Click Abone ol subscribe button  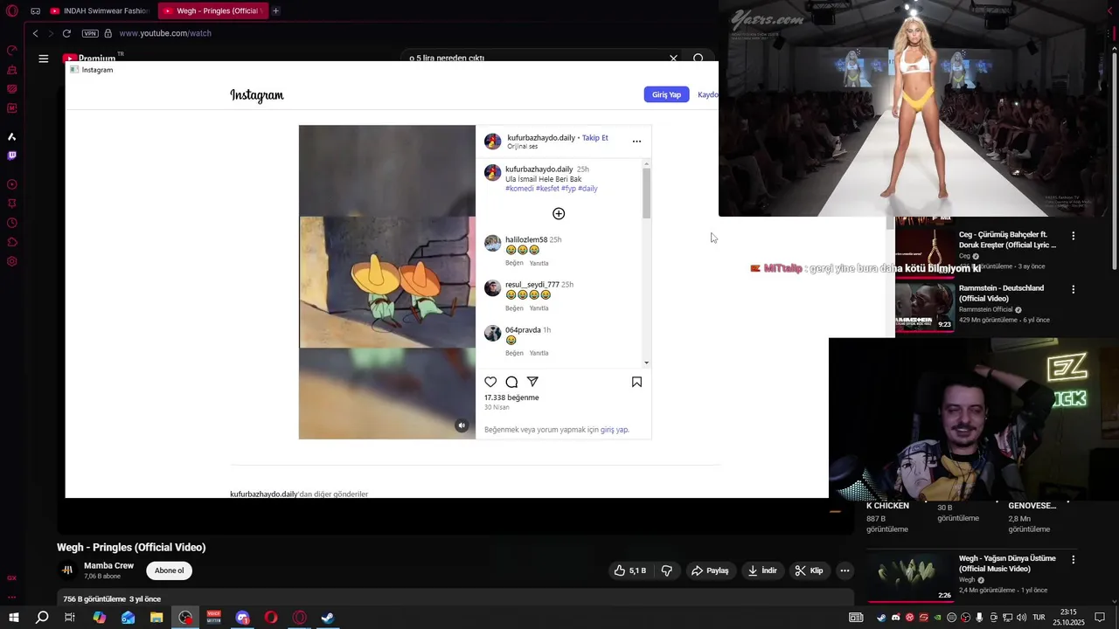tap(169, 570)
